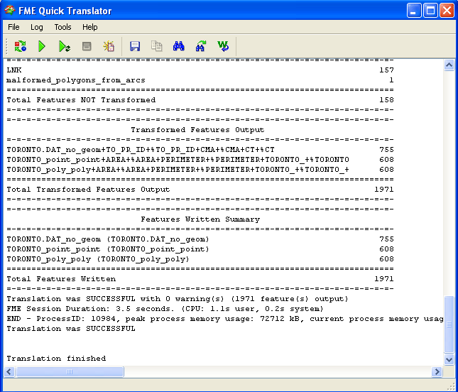The height and width of the screenshot is (392, 458).
Task: Click the value 158 in the log
Action: pyautogui.click(x=386, y=100)
